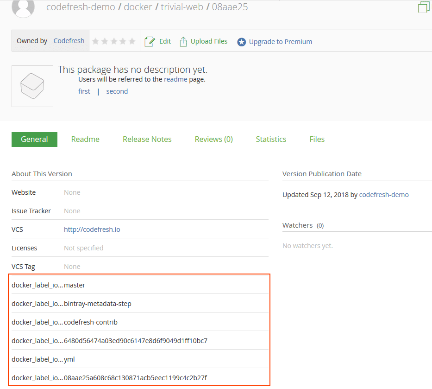Image resolution: width=432 pixels, height=389 pixels.
Task: Click the 'first' link
Action: coord(84,91)
